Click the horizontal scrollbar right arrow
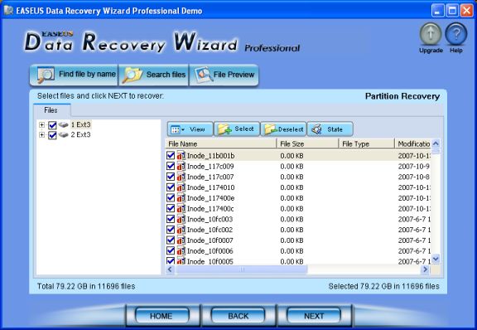 pyautogui.click(x=426, y=269)
